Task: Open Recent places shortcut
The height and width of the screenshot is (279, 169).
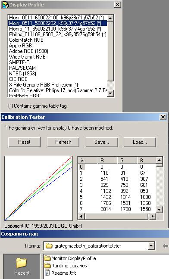Action: point(22,266)
